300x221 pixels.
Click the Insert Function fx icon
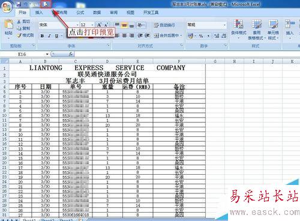[71, 54]
